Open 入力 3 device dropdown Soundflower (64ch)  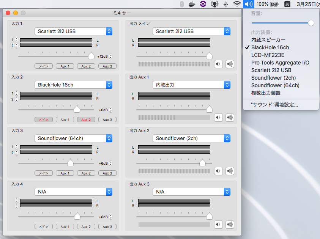pyautogui.click(x=74, y=138)
